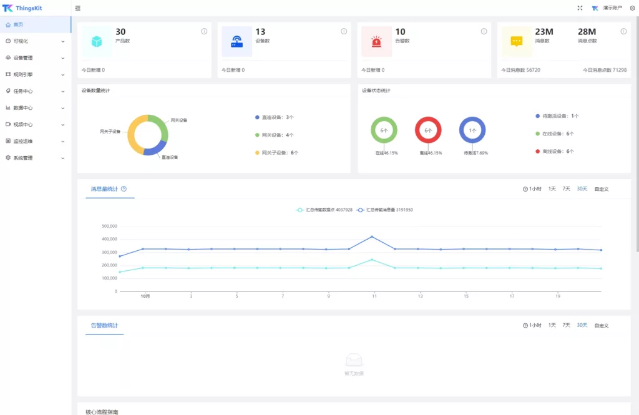Screen dimensions: 639x415
Task: Click the info icon on 产品数 card
Action: [x=204, y=31]
